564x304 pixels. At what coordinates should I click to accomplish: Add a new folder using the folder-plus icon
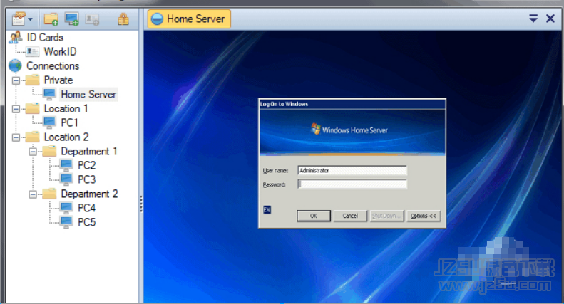tap(51, 19)
